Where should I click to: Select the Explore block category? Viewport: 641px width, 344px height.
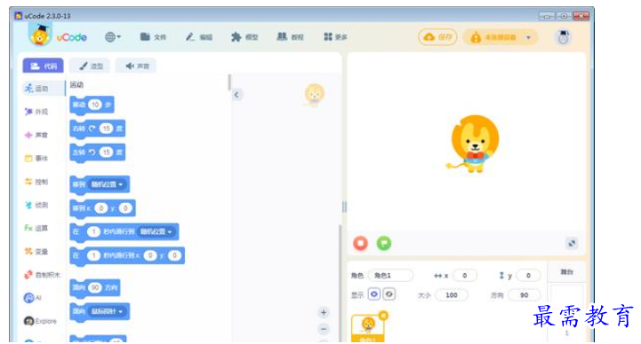40,321
